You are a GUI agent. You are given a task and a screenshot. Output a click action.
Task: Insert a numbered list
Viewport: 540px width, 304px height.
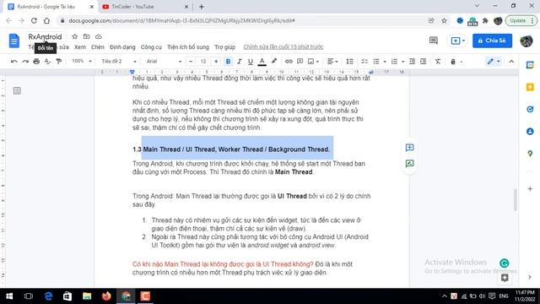pyautogui.click(x=394, y=62)
